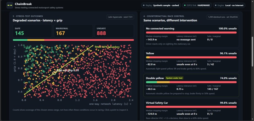Click the '−143.9 m' stopping margin value
This screenshot has width=254, height=121.
pyautogui.click(x=151, y=39)
